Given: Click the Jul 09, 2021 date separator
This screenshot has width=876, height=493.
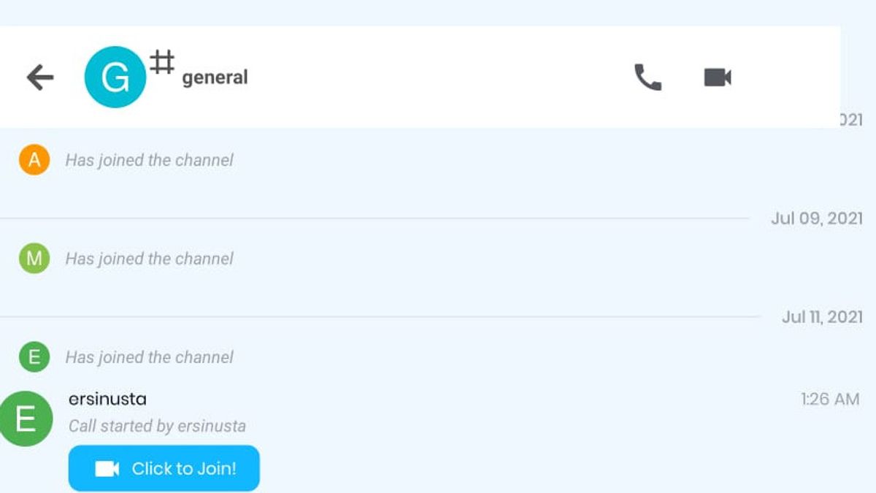Looking at the screenshot, I should click(x=816, y=218).
